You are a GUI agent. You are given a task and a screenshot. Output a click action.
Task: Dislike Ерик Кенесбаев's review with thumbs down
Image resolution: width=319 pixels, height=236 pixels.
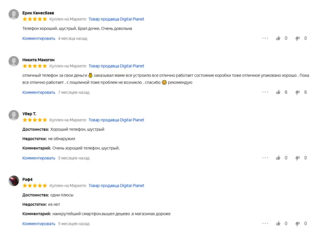[x=297, y=39]
